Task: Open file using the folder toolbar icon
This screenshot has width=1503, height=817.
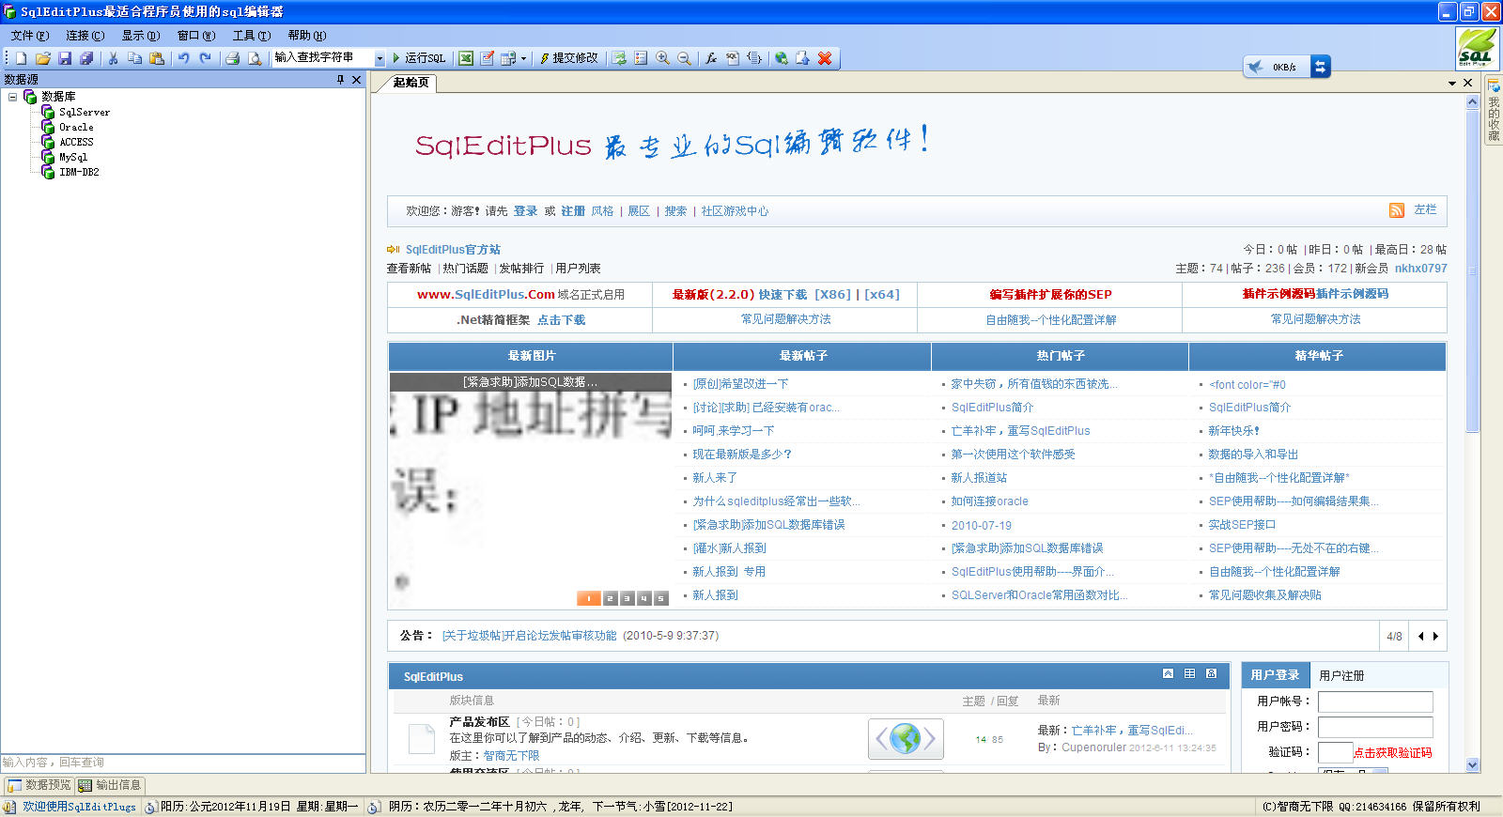Action: (43, 58)
